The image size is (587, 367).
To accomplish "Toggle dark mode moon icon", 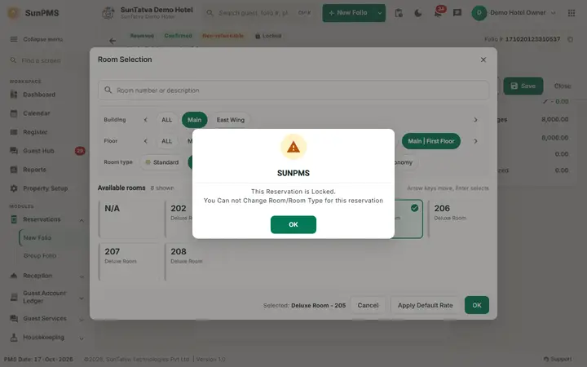I will (x=418, y=13).
